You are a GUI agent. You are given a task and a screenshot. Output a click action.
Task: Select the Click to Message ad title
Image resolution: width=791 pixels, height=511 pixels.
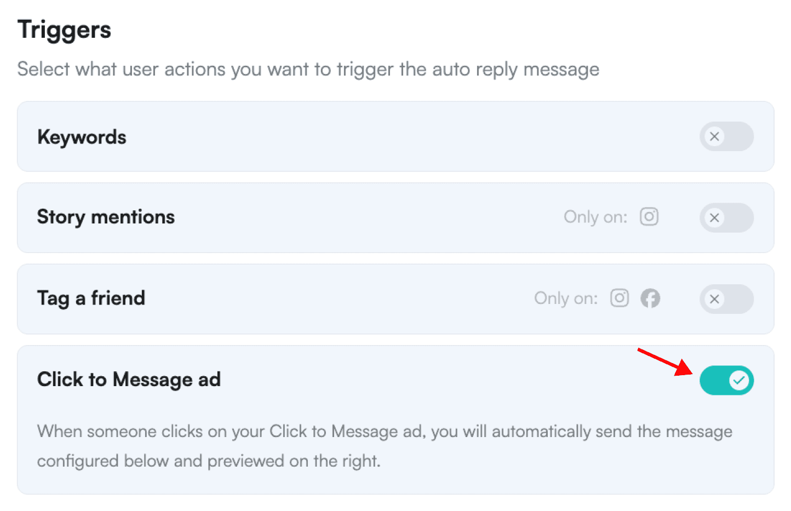click(129, 379)
